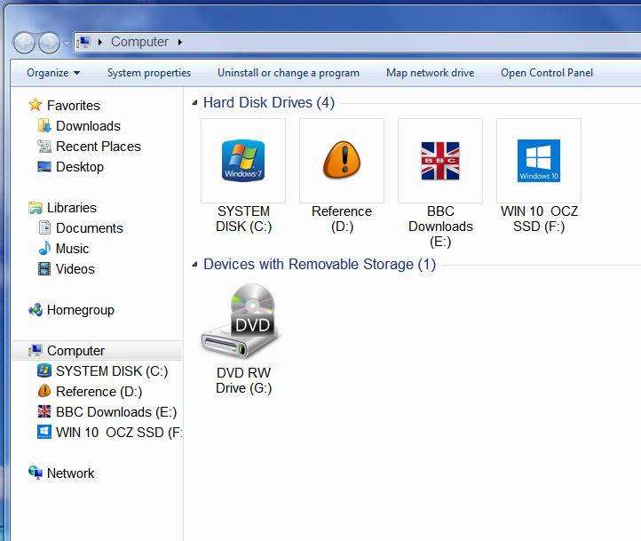
Task: Open the Reference (D:) warning drive icon
Action: click(x=342, y=160)
